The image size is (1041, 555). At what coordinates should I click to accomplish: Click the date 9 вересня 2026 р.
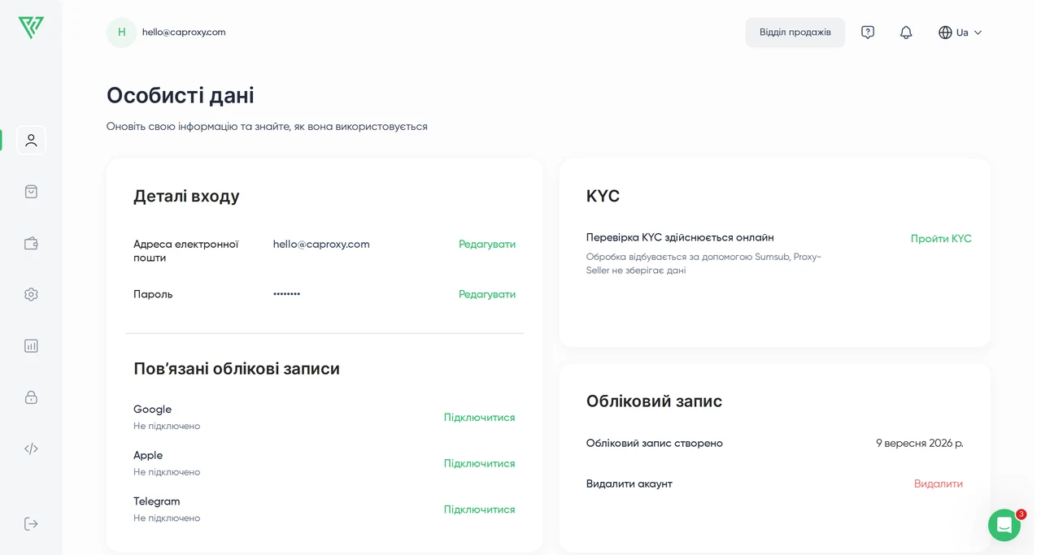click(920, 444)
